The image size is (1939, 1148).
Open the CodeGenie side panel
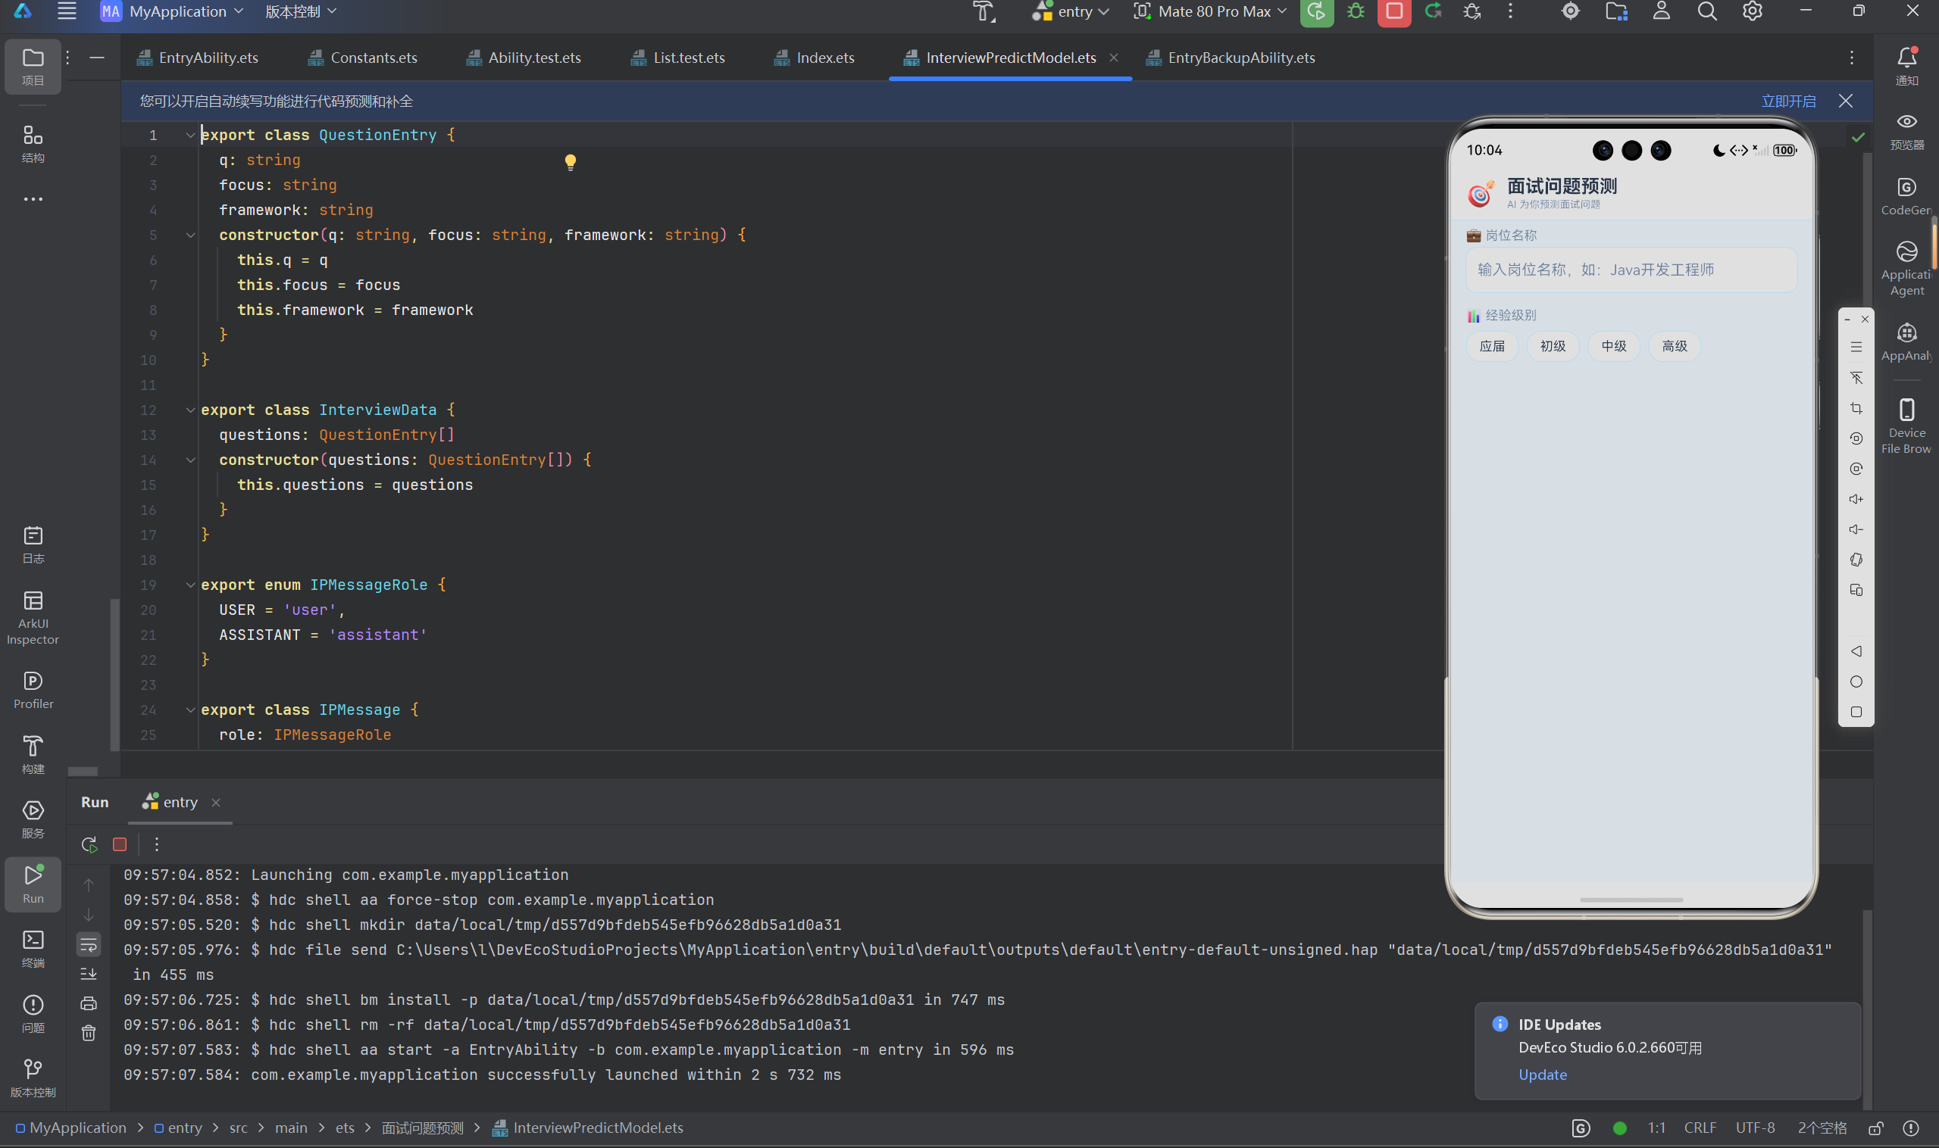(x=1906, y=196)
